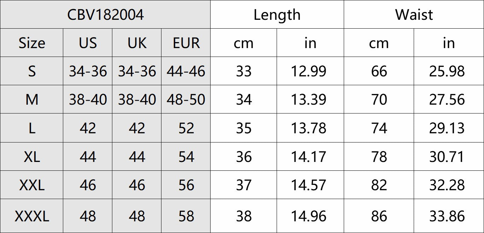Click the 13.78 length inches cell
Viewport: 484px width, 233px height.
point(308,128)
